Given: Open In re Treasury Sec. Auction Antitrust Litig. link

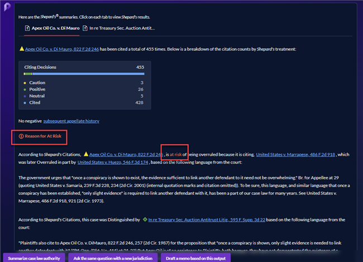Looking at the screenshot, I should [207, 220].
